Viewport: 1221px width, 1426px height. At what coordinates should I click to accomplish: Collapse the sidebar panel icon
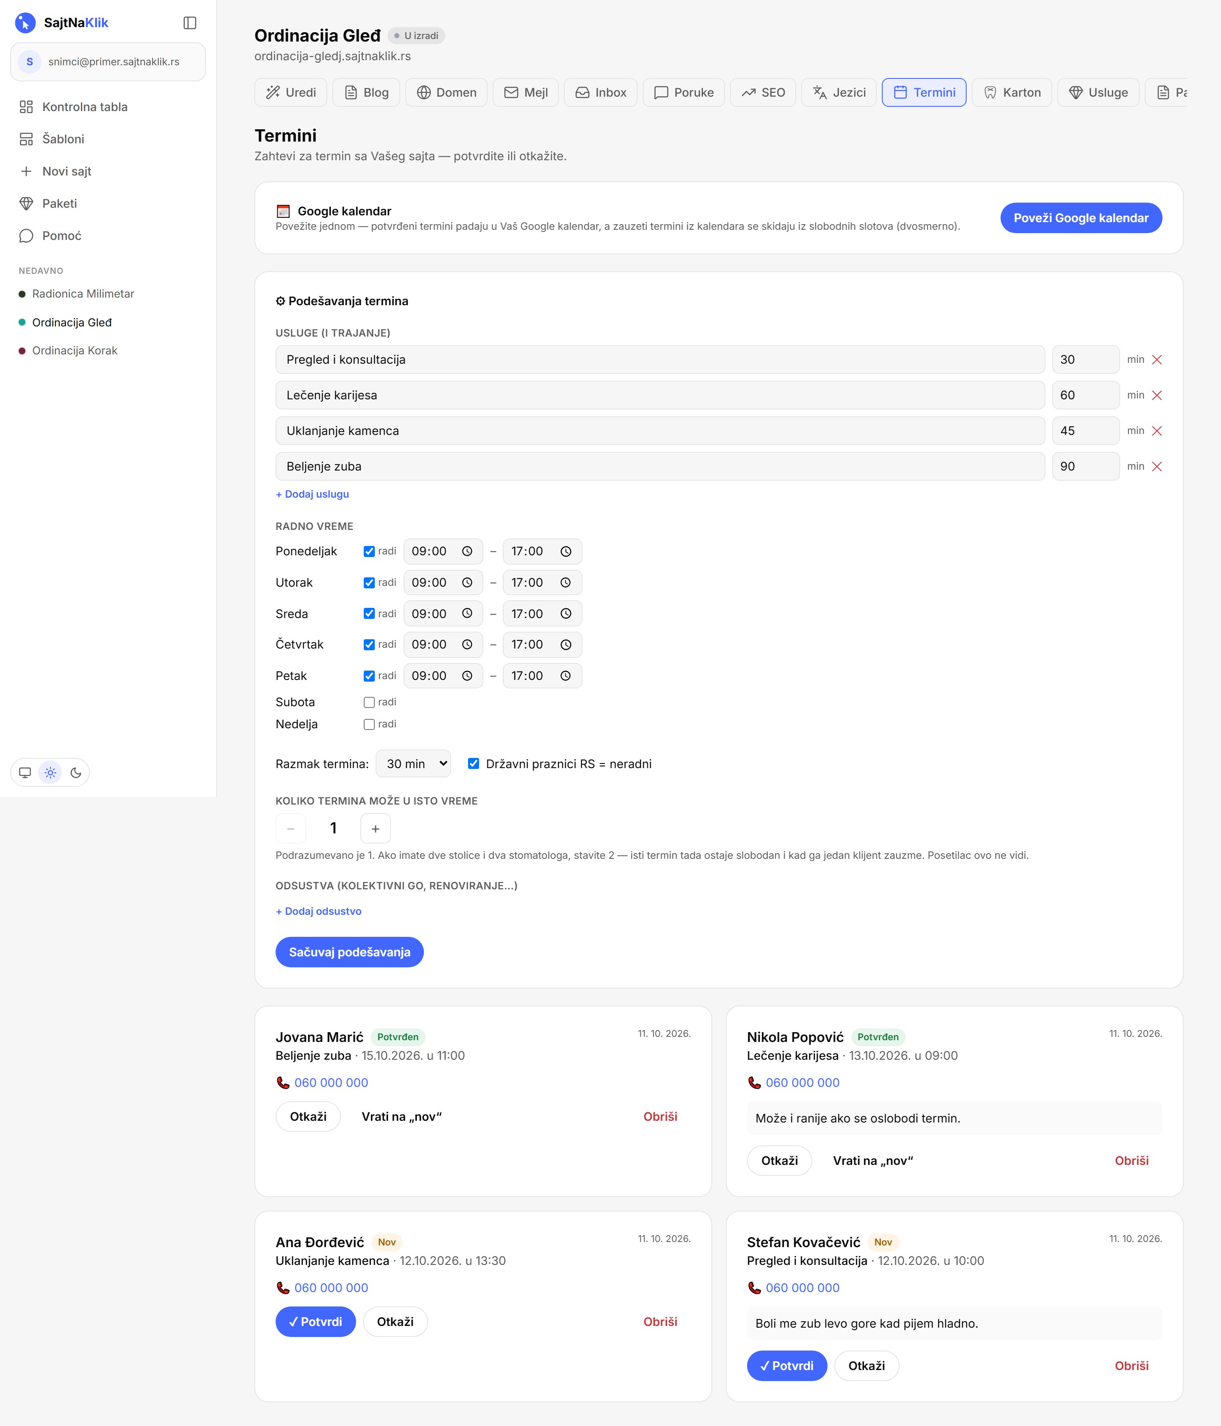[x=190, y=23]
